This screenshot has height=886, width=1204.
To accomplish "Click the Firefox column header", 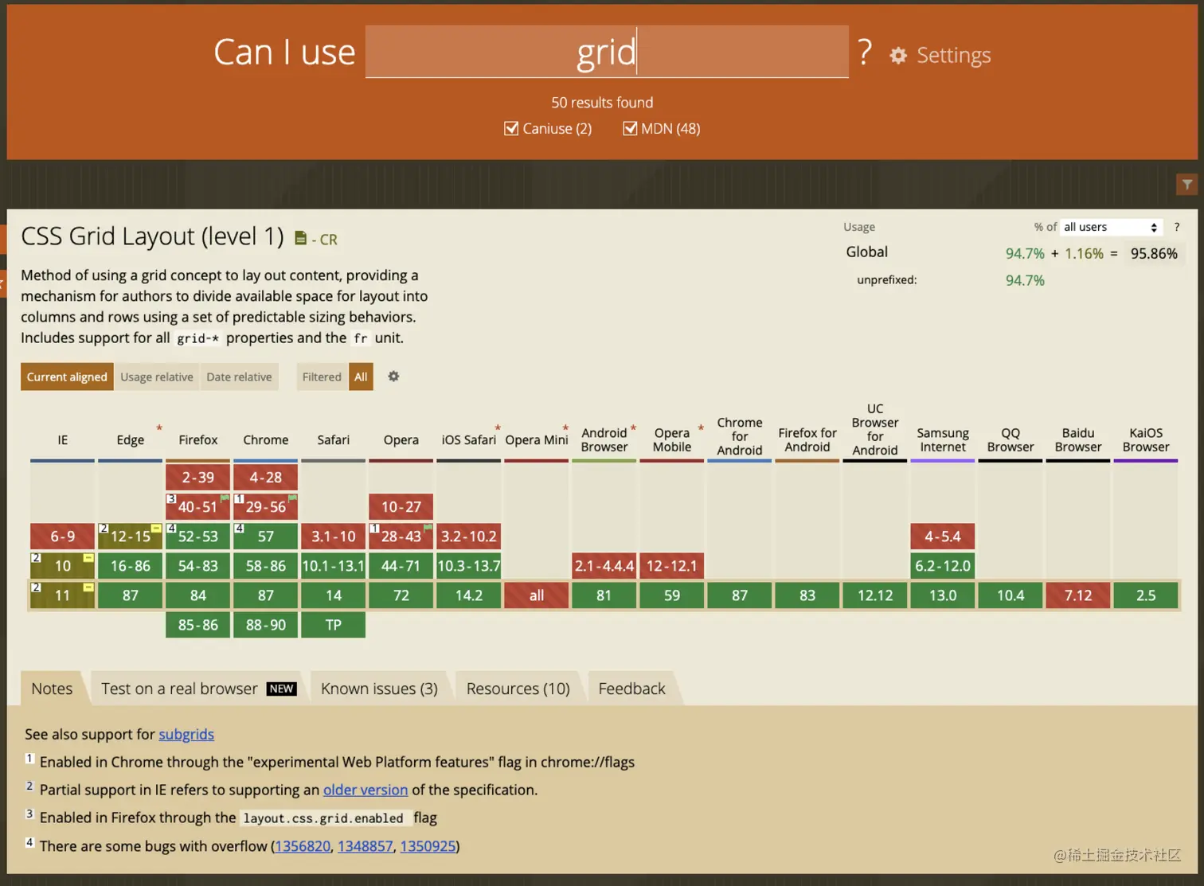I will (198, 439).
